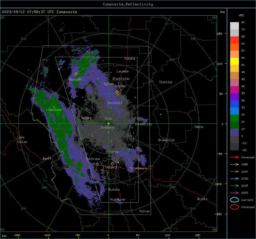Click the Ponoka label
Screen dimensions: 256x239
[130, 59]
